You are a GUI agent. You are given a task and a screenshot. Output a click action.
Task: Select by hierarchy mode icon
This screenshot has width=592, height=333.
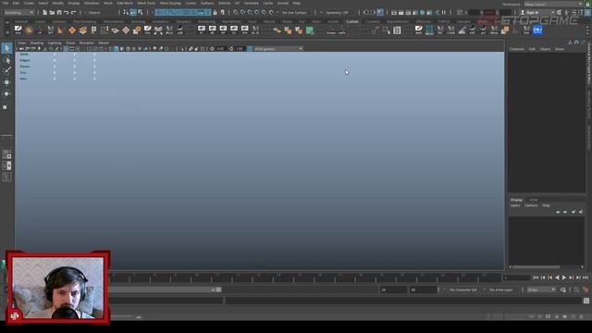tap(126, 12)
